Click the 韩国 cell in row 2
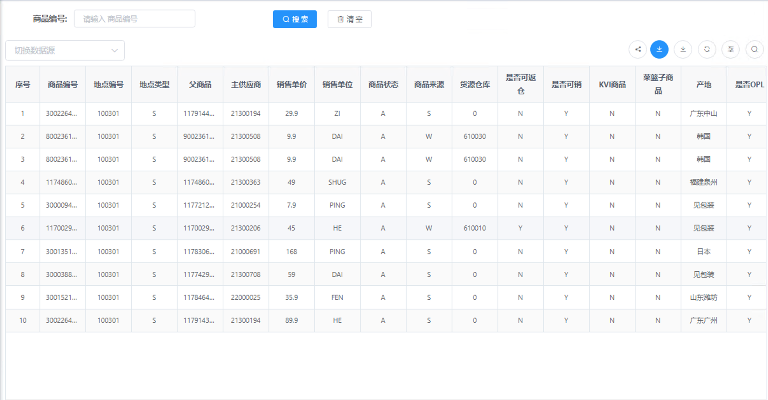Viewport: 768px width, 400px height. (703, 136)
